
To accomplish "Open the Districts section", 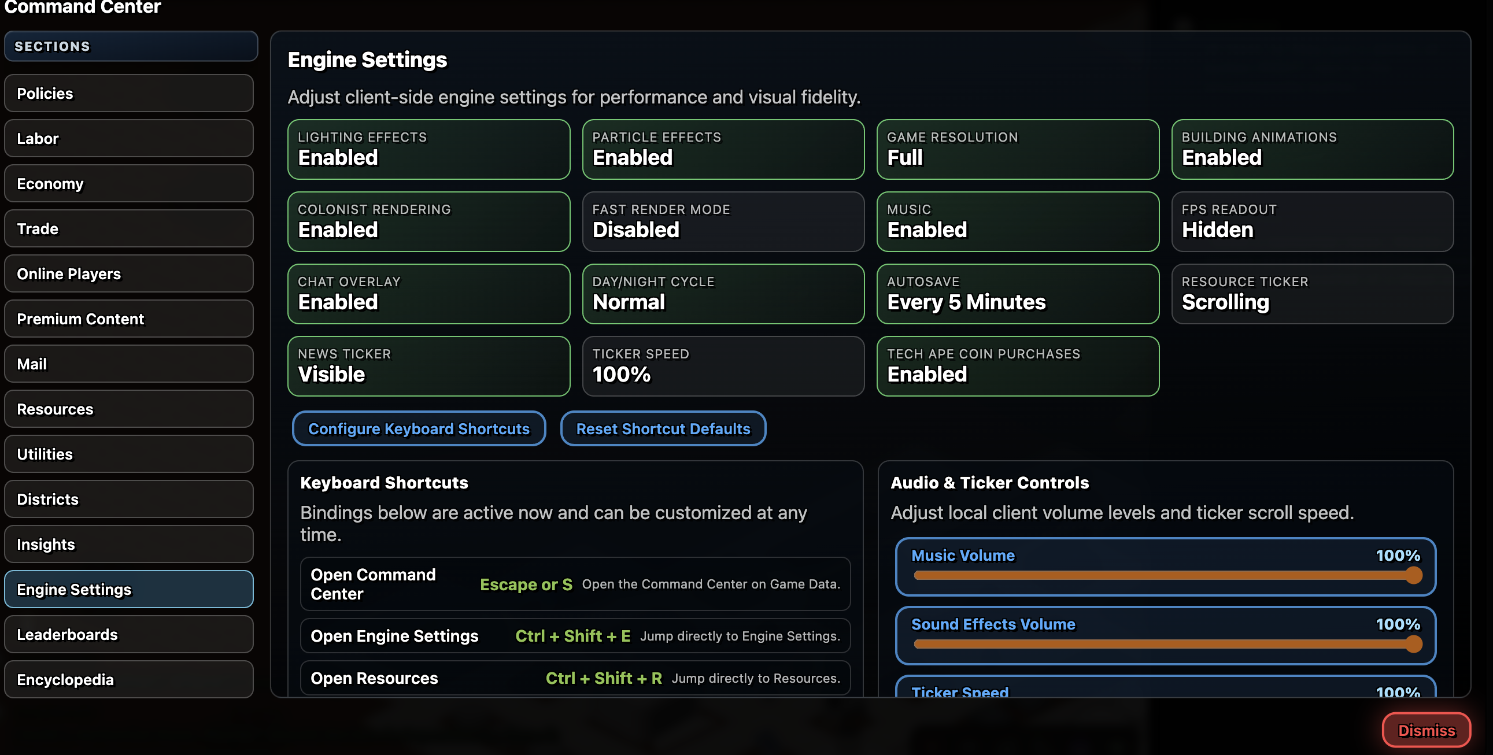I will click(x=129, y=499).
